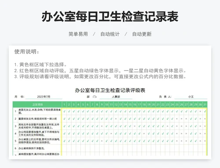Click row number 6 cell
The height and width of the screenshot is (168, 220).
tap(15, 148)
